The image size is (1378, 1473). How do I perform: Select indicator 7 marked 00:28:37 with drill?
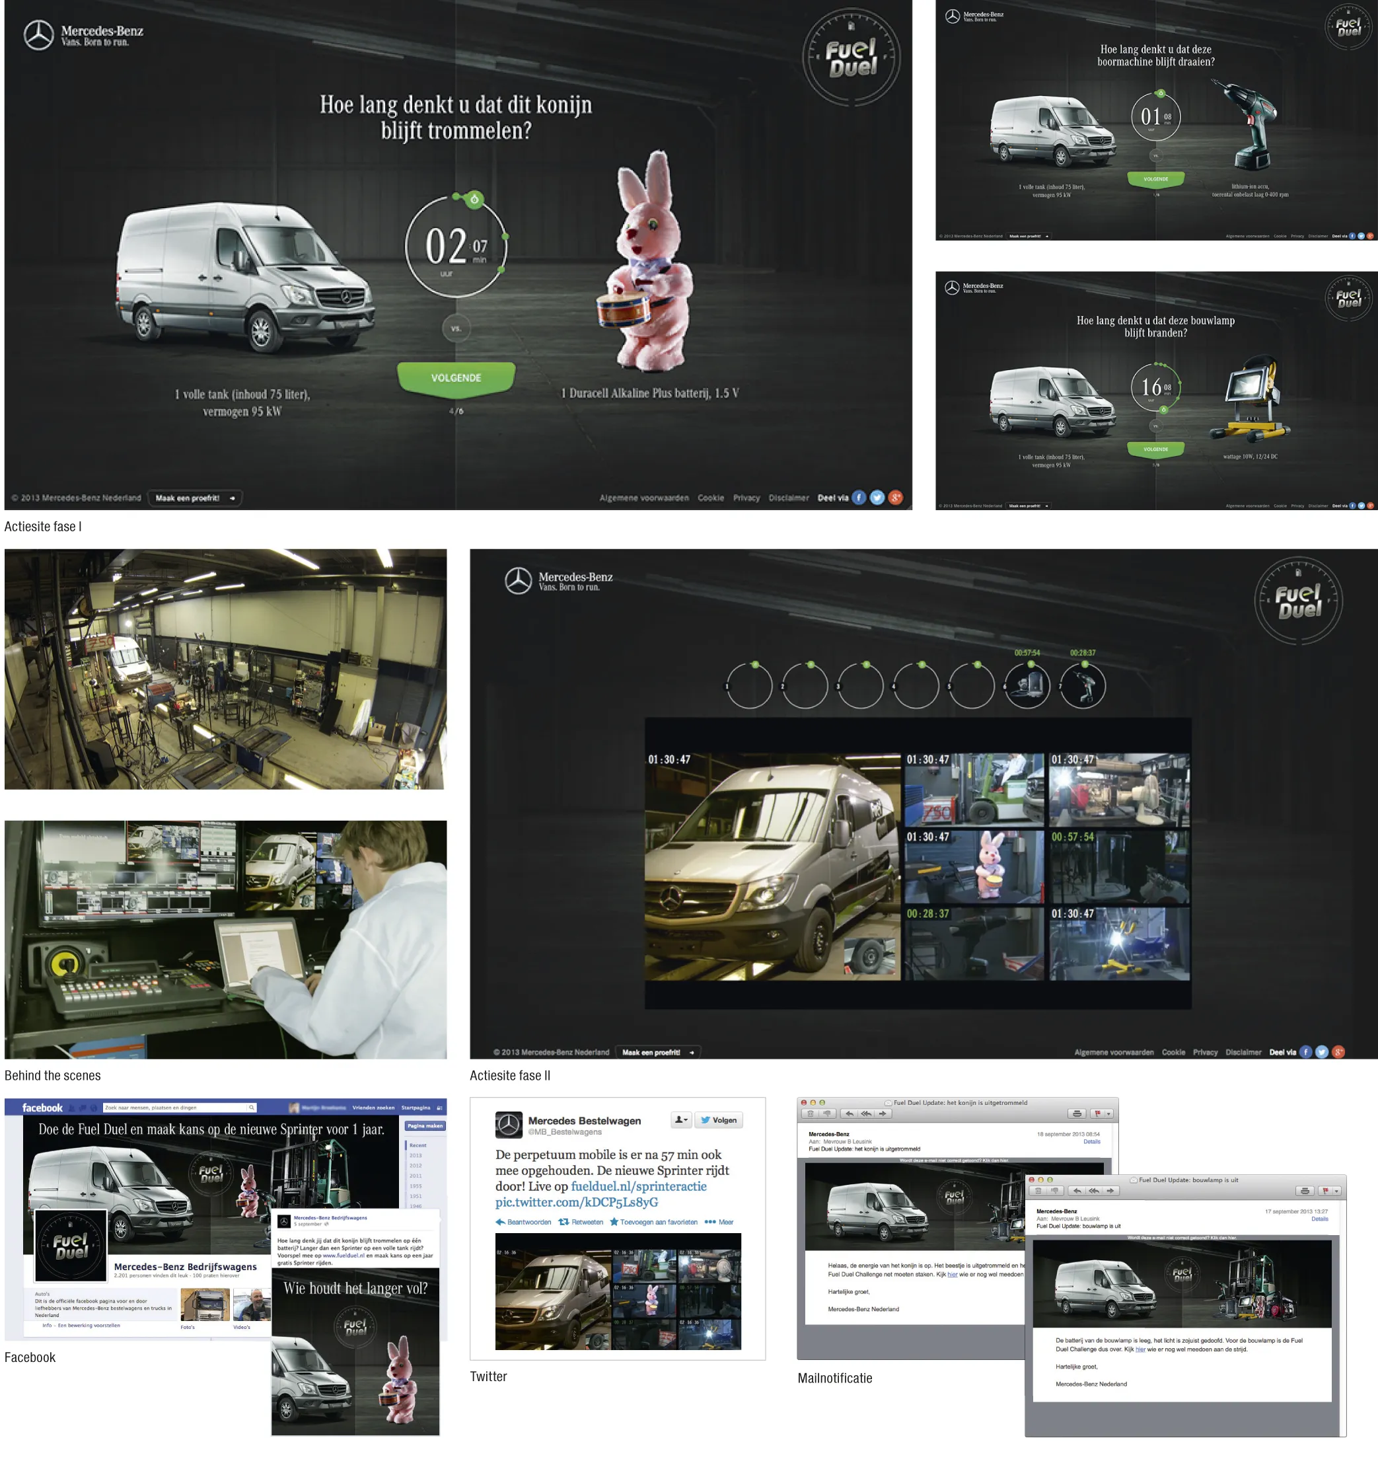(1083, 686)
